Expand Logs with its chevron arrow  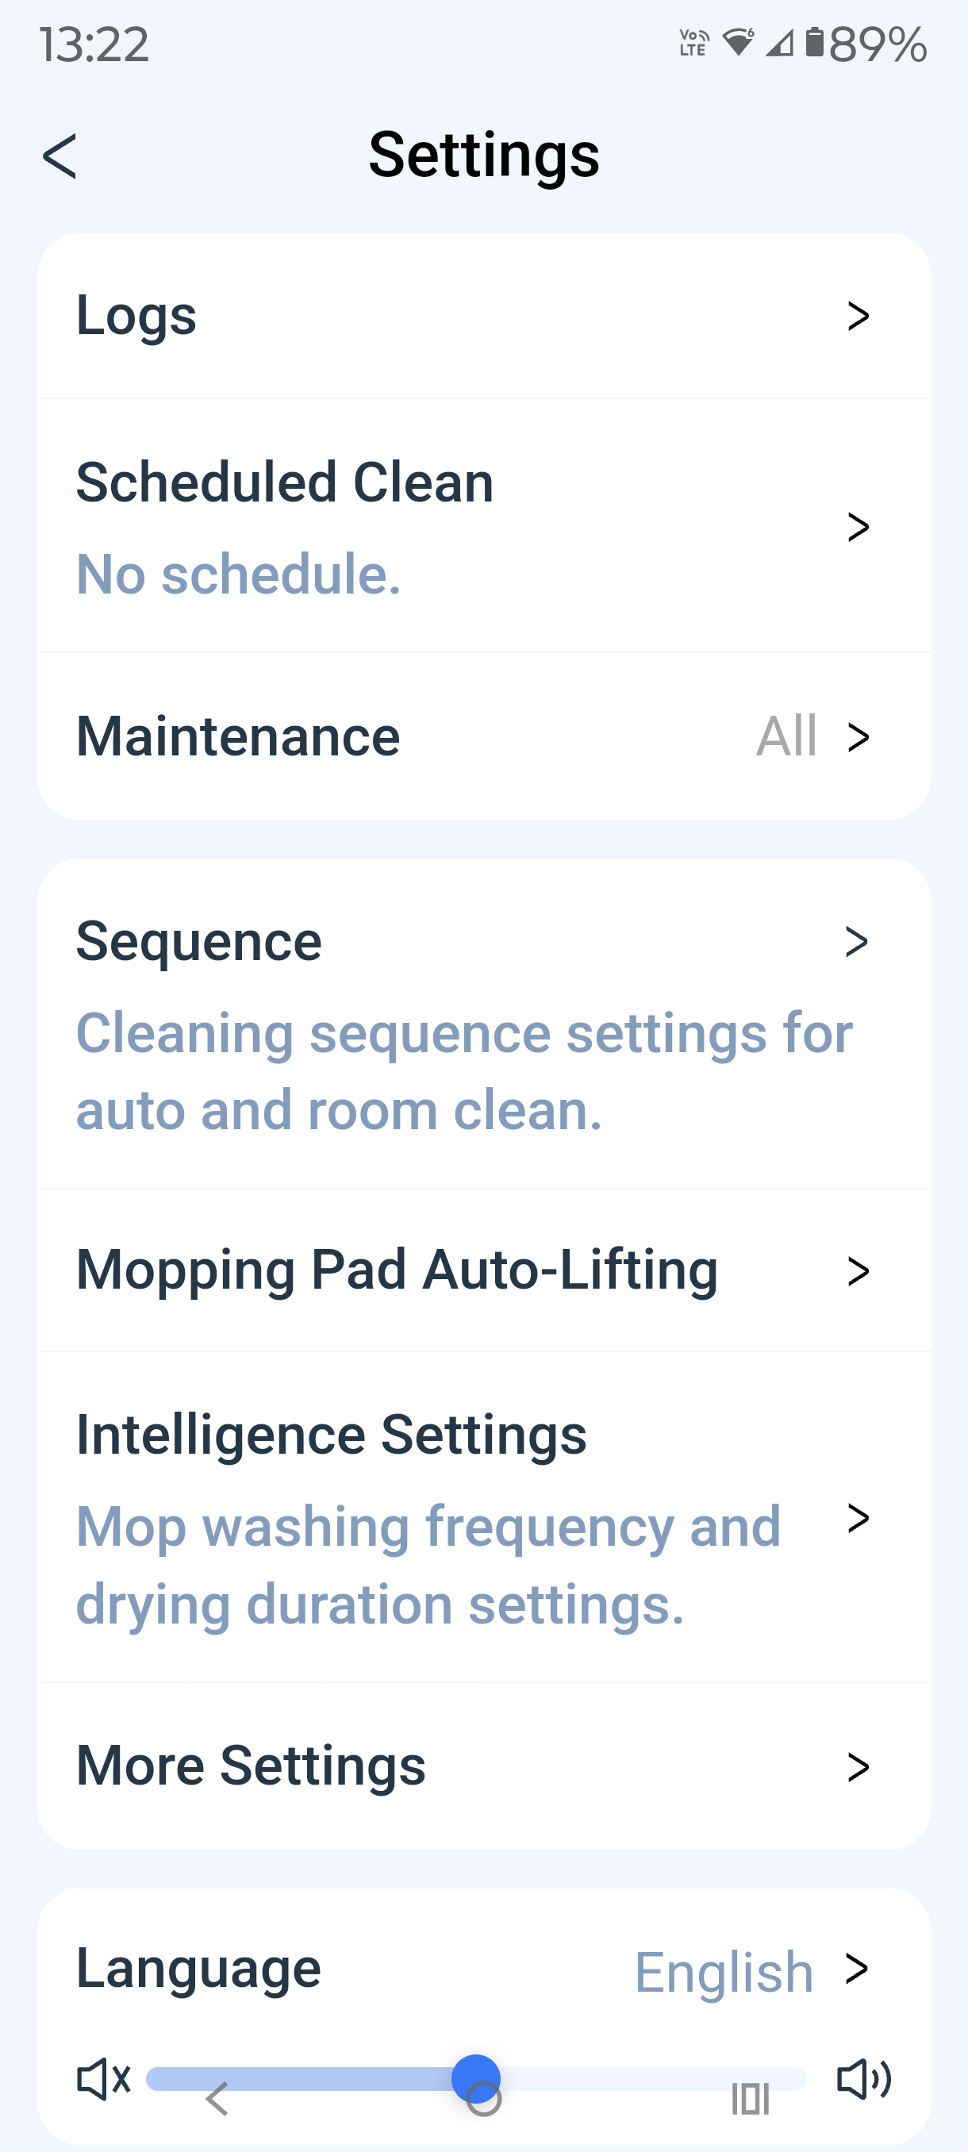point(858,316)
